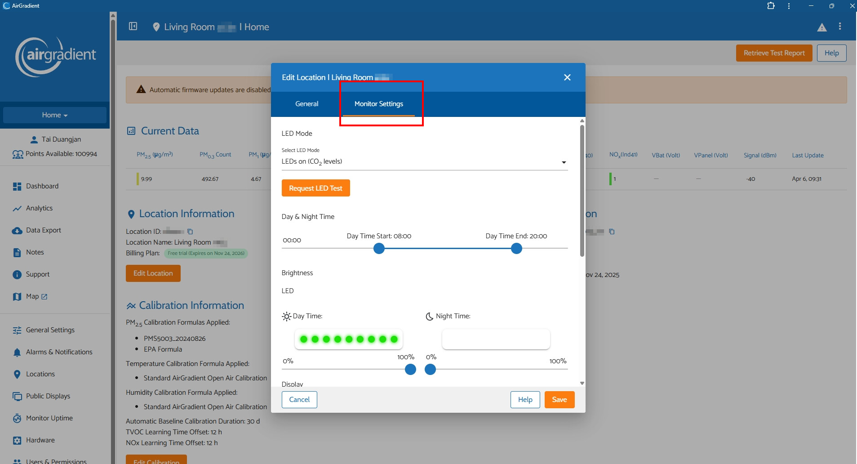Save the location settings
Image resolution: width=857 pixels, height=464 pixels.
coord(559,400)
